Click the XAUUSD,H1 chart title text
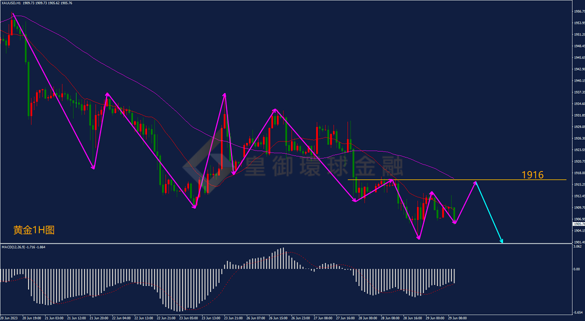The image size is (585, 321). pos(10,3)
